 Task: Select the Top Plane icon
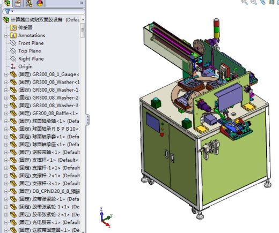point(13,51)
